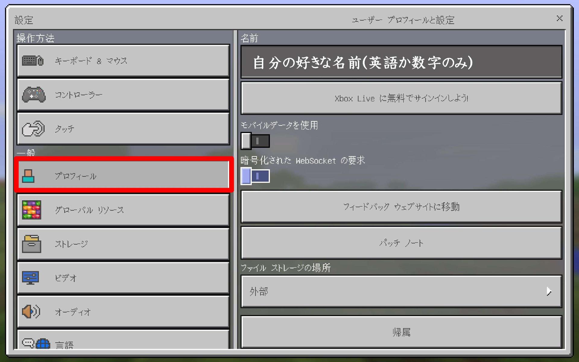
Task: Open コントローラー settings
Action: click(x=123, y=95)
